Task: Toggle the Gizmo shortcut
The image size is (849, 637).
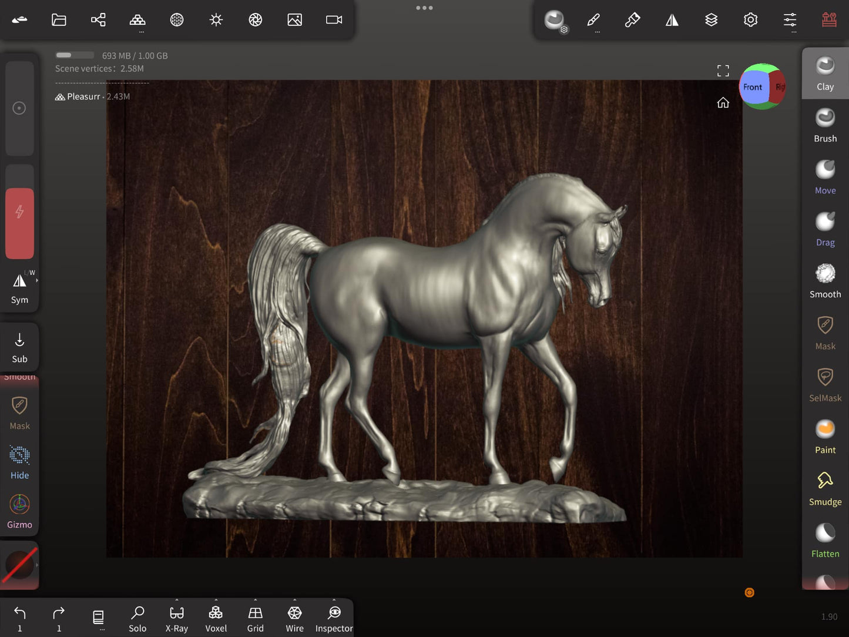Action: click(19, 512)
